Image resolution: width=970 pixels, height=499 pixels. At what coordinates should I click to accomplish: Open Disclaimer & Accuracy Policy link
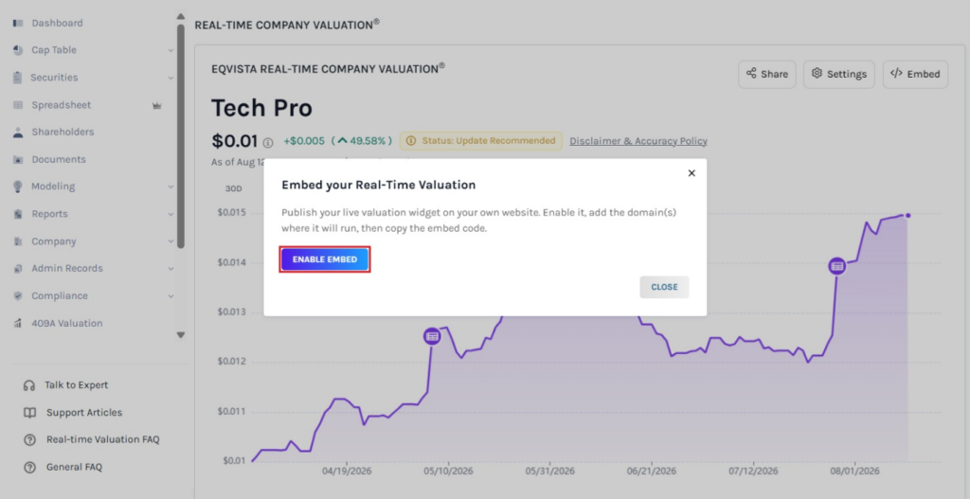point(638,141)
